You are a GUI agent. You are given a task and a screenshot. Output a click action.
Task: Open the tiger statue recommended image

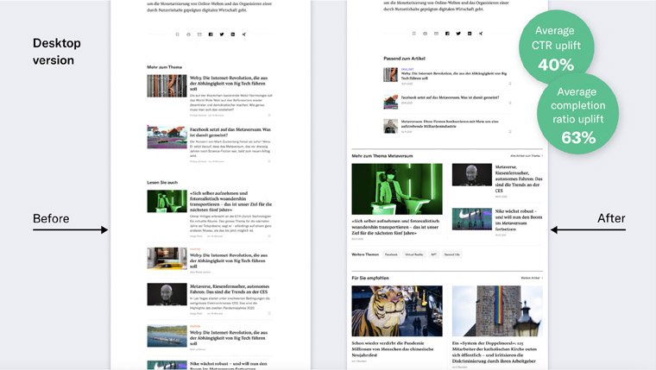coord(396,311)
